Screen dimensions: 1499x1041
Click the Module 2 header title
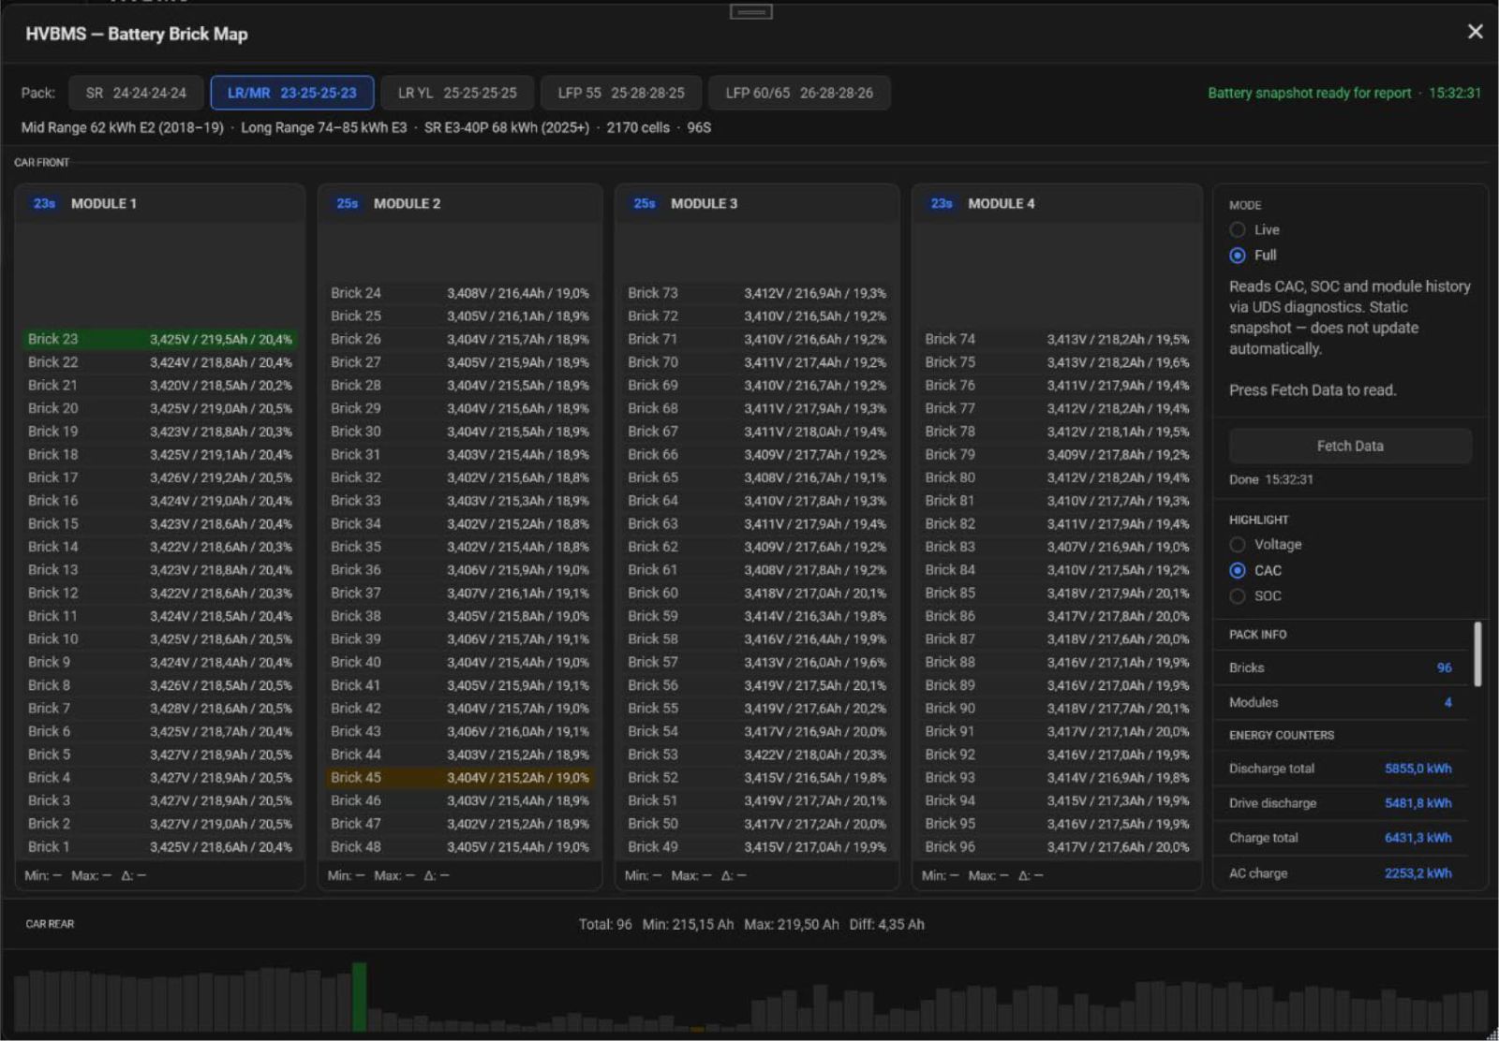(407, 203)
